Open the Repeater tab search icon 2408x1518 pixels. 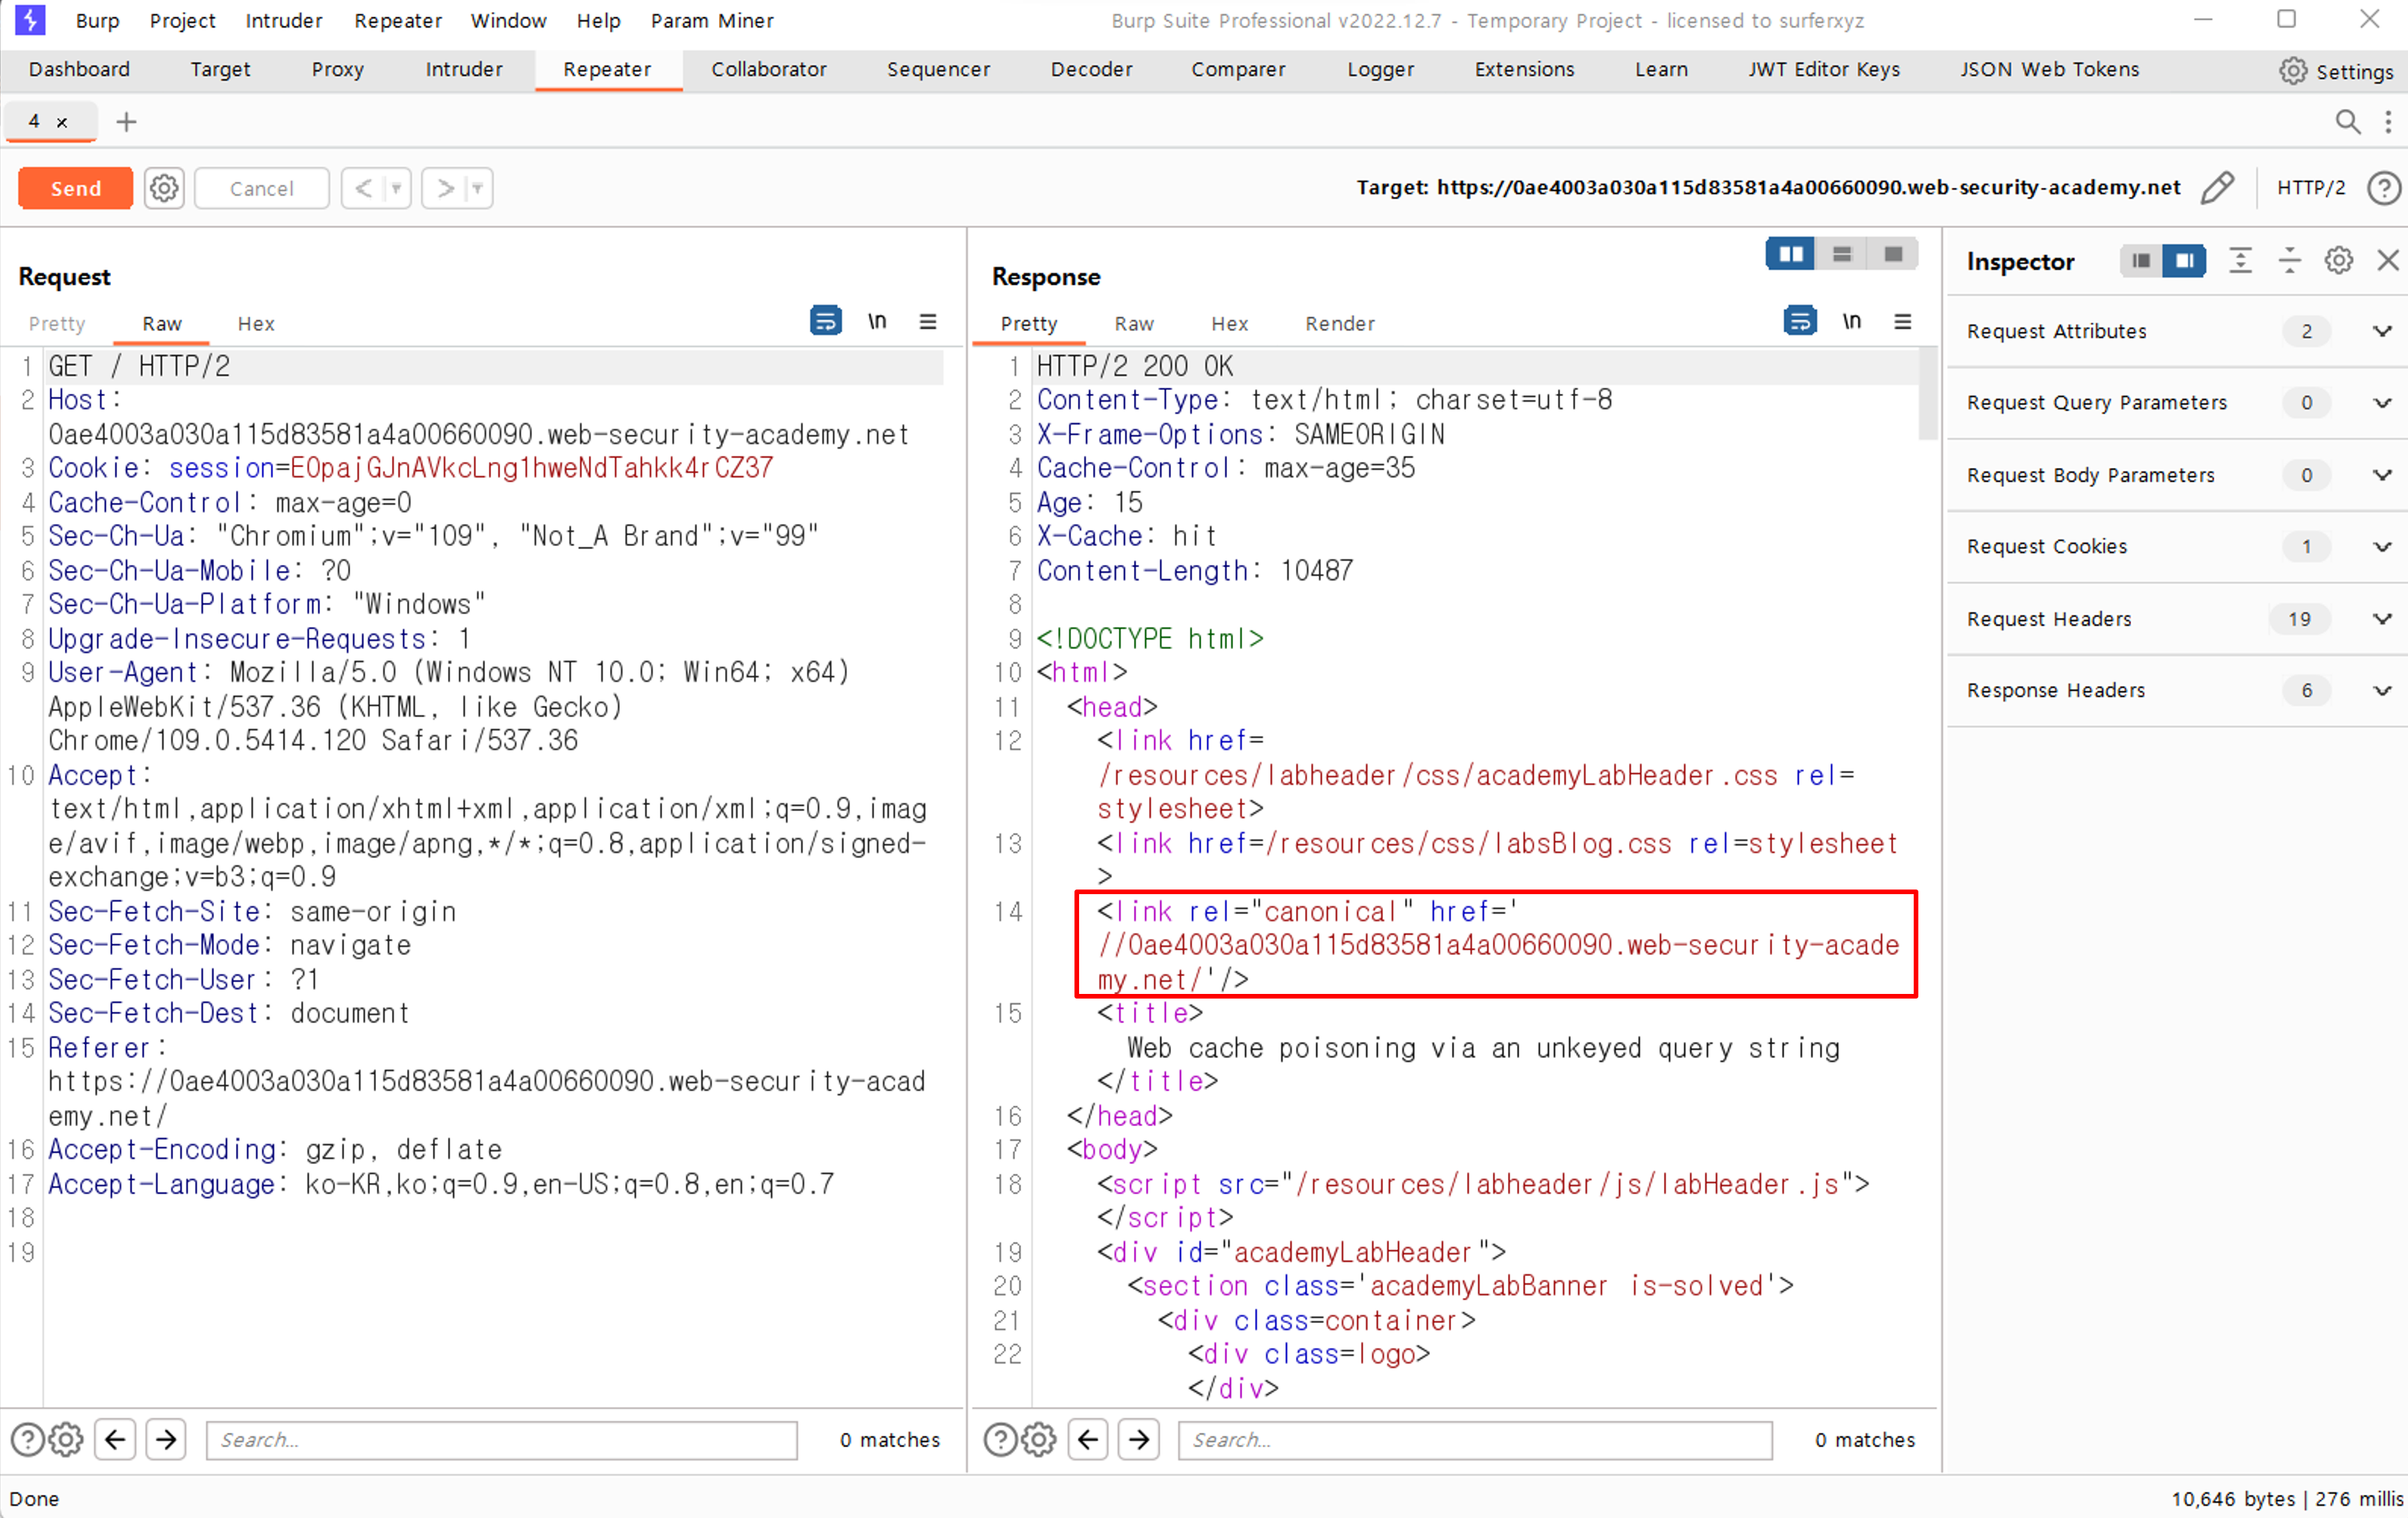[x=2347, y=122]
